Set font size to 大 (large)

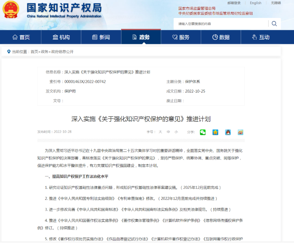click(x=160, y=132)
